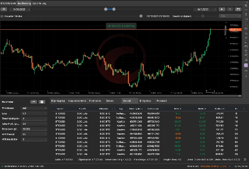
Task: Click the orange current price label on axis
Action: click(x=235, y=30)
